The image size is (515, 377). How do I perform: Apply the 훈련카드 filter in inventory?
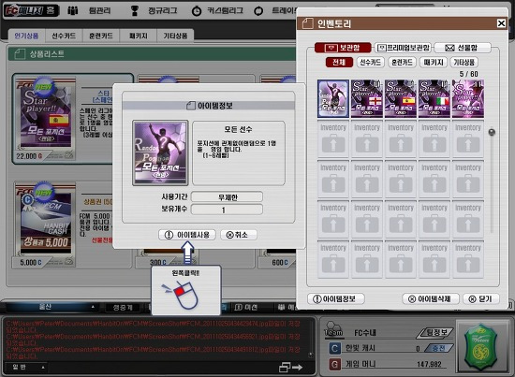click(x=402, y=62)
